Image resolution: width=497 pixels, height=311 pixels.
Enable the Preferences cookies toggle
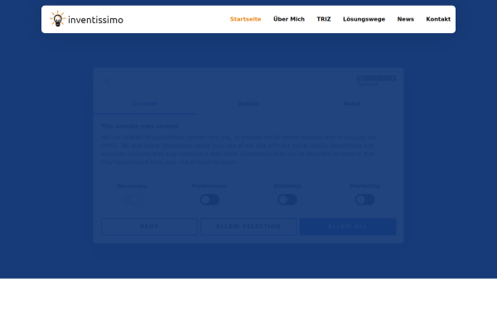tap(210, 200)
